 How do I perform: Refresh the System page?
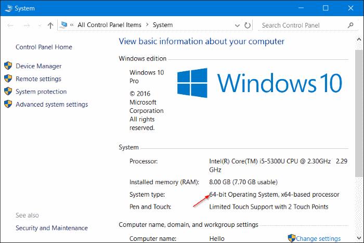[x=248, y=25]
